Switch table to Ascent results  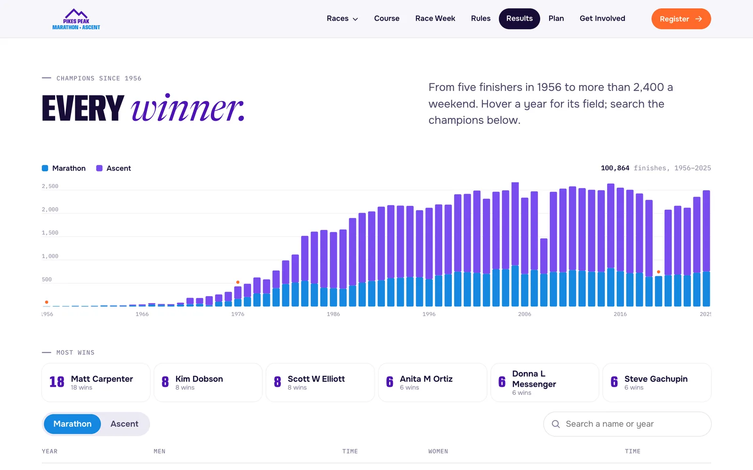(x=124, y=424)
